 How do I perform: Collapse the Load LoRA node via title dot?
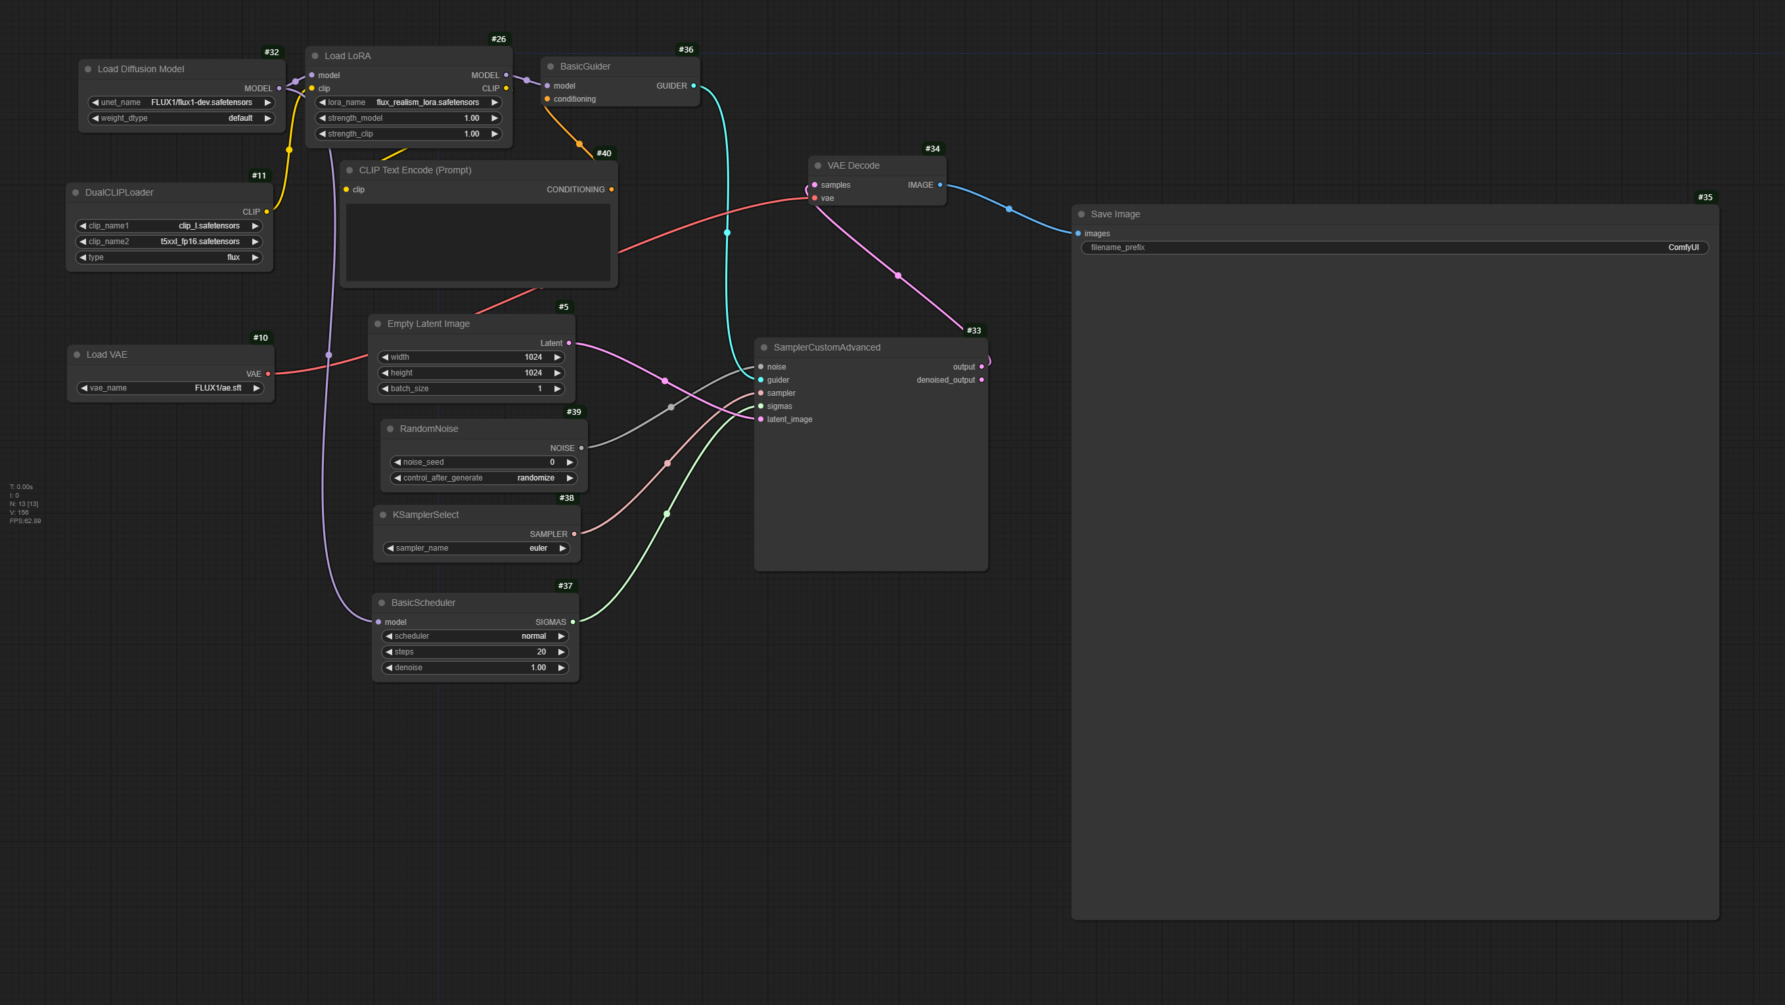[x=315, y=56]
